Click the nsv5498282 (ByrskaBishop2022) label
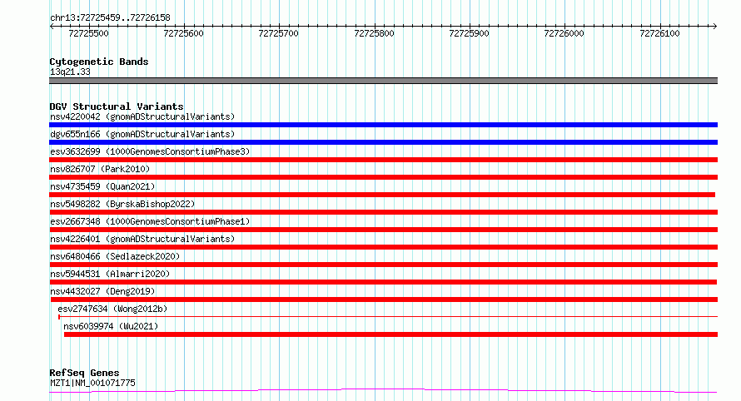Image resolution: width=741 pixels, height=401 pixels. click(122, 204)
